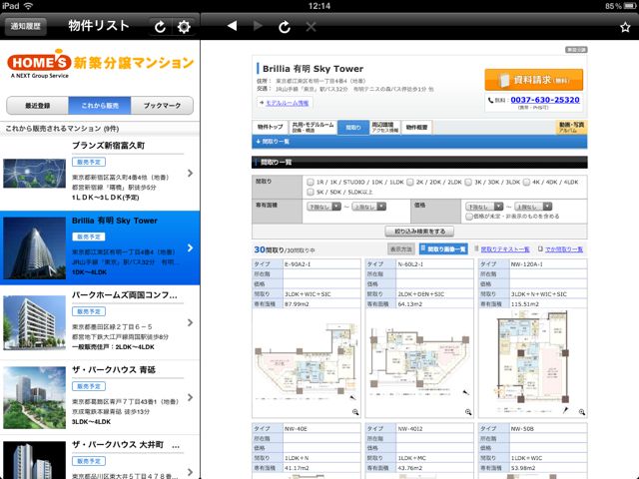
Task: View the NW-120A-1 floor plan drawing
Action: [532, 361]
